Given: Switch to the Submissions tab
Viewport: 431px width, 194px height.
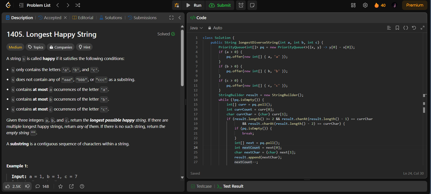Looking at the screenshot, I should coord(142,18).
